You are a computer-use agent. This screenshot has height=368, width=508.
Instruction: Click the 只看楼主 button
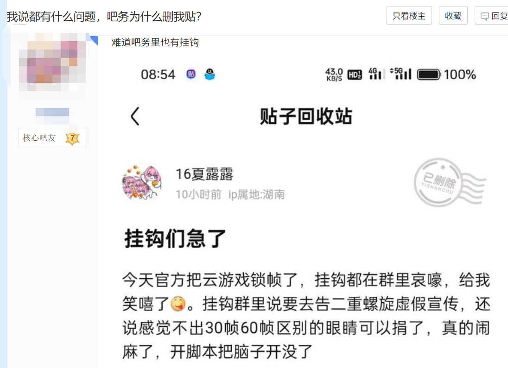[x=409, y=16]
